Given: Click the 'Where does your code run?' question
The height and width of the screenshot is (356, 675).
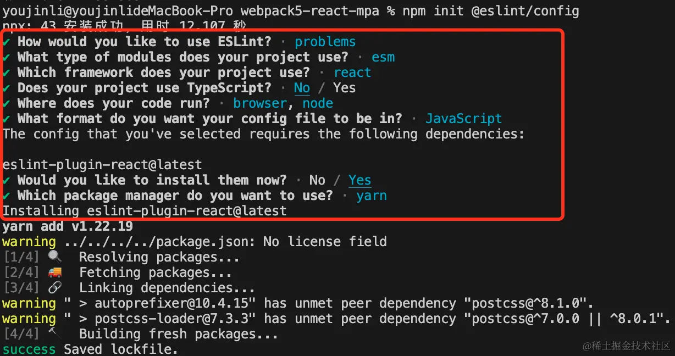Looking at the screenshot, I should [x=113, y=103].
